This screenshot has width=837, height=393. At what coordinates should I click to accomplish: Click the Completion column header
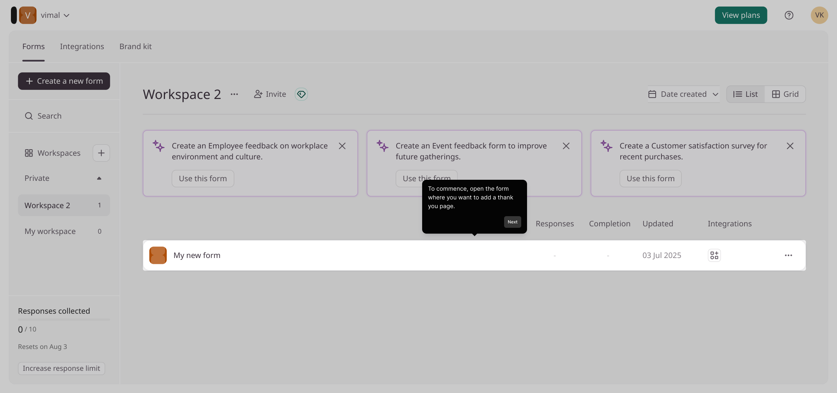(x=610, y=224)
